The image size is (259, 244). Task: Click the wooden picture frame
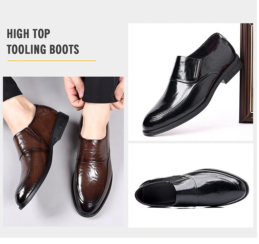[247, 73]
